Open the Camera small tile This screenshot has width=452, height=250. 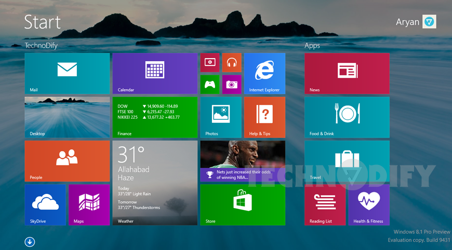[x=232, y=85]
